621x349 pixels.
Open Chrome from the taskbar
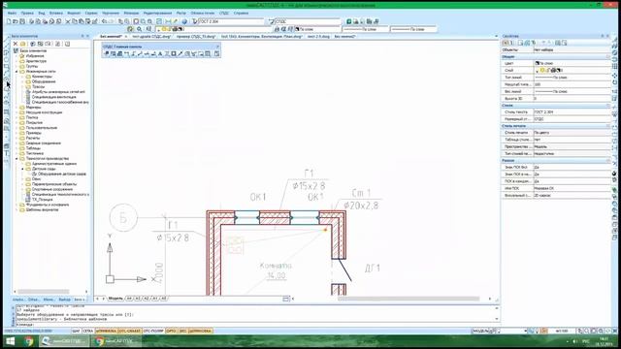coord(29,341)
